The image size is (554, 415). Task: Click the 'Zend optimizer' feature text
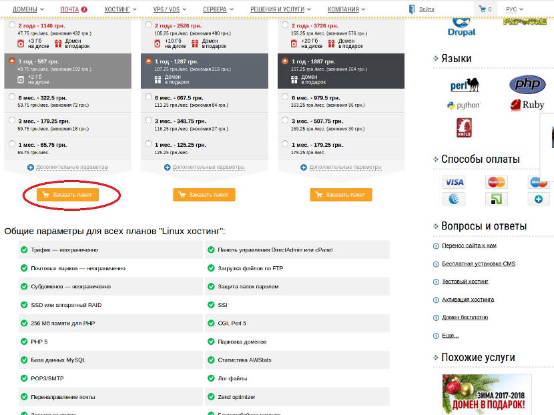tap(236, 397)
